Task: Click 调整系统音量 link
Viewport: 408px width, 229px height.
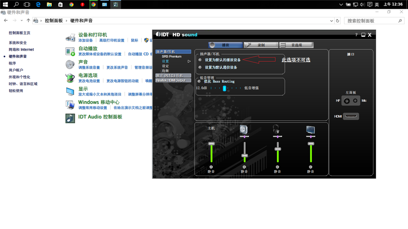Action: click(x=89, y=67)
